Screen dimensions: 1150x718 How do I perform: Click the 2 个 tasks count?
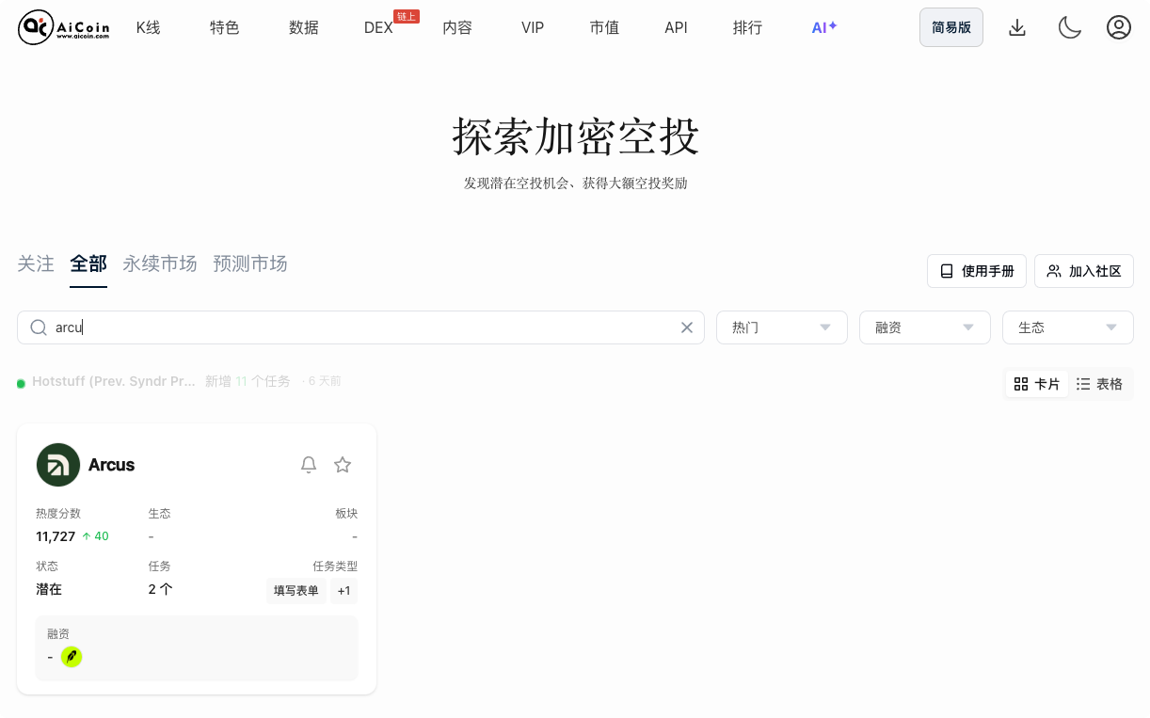click(x=160, y=589)
